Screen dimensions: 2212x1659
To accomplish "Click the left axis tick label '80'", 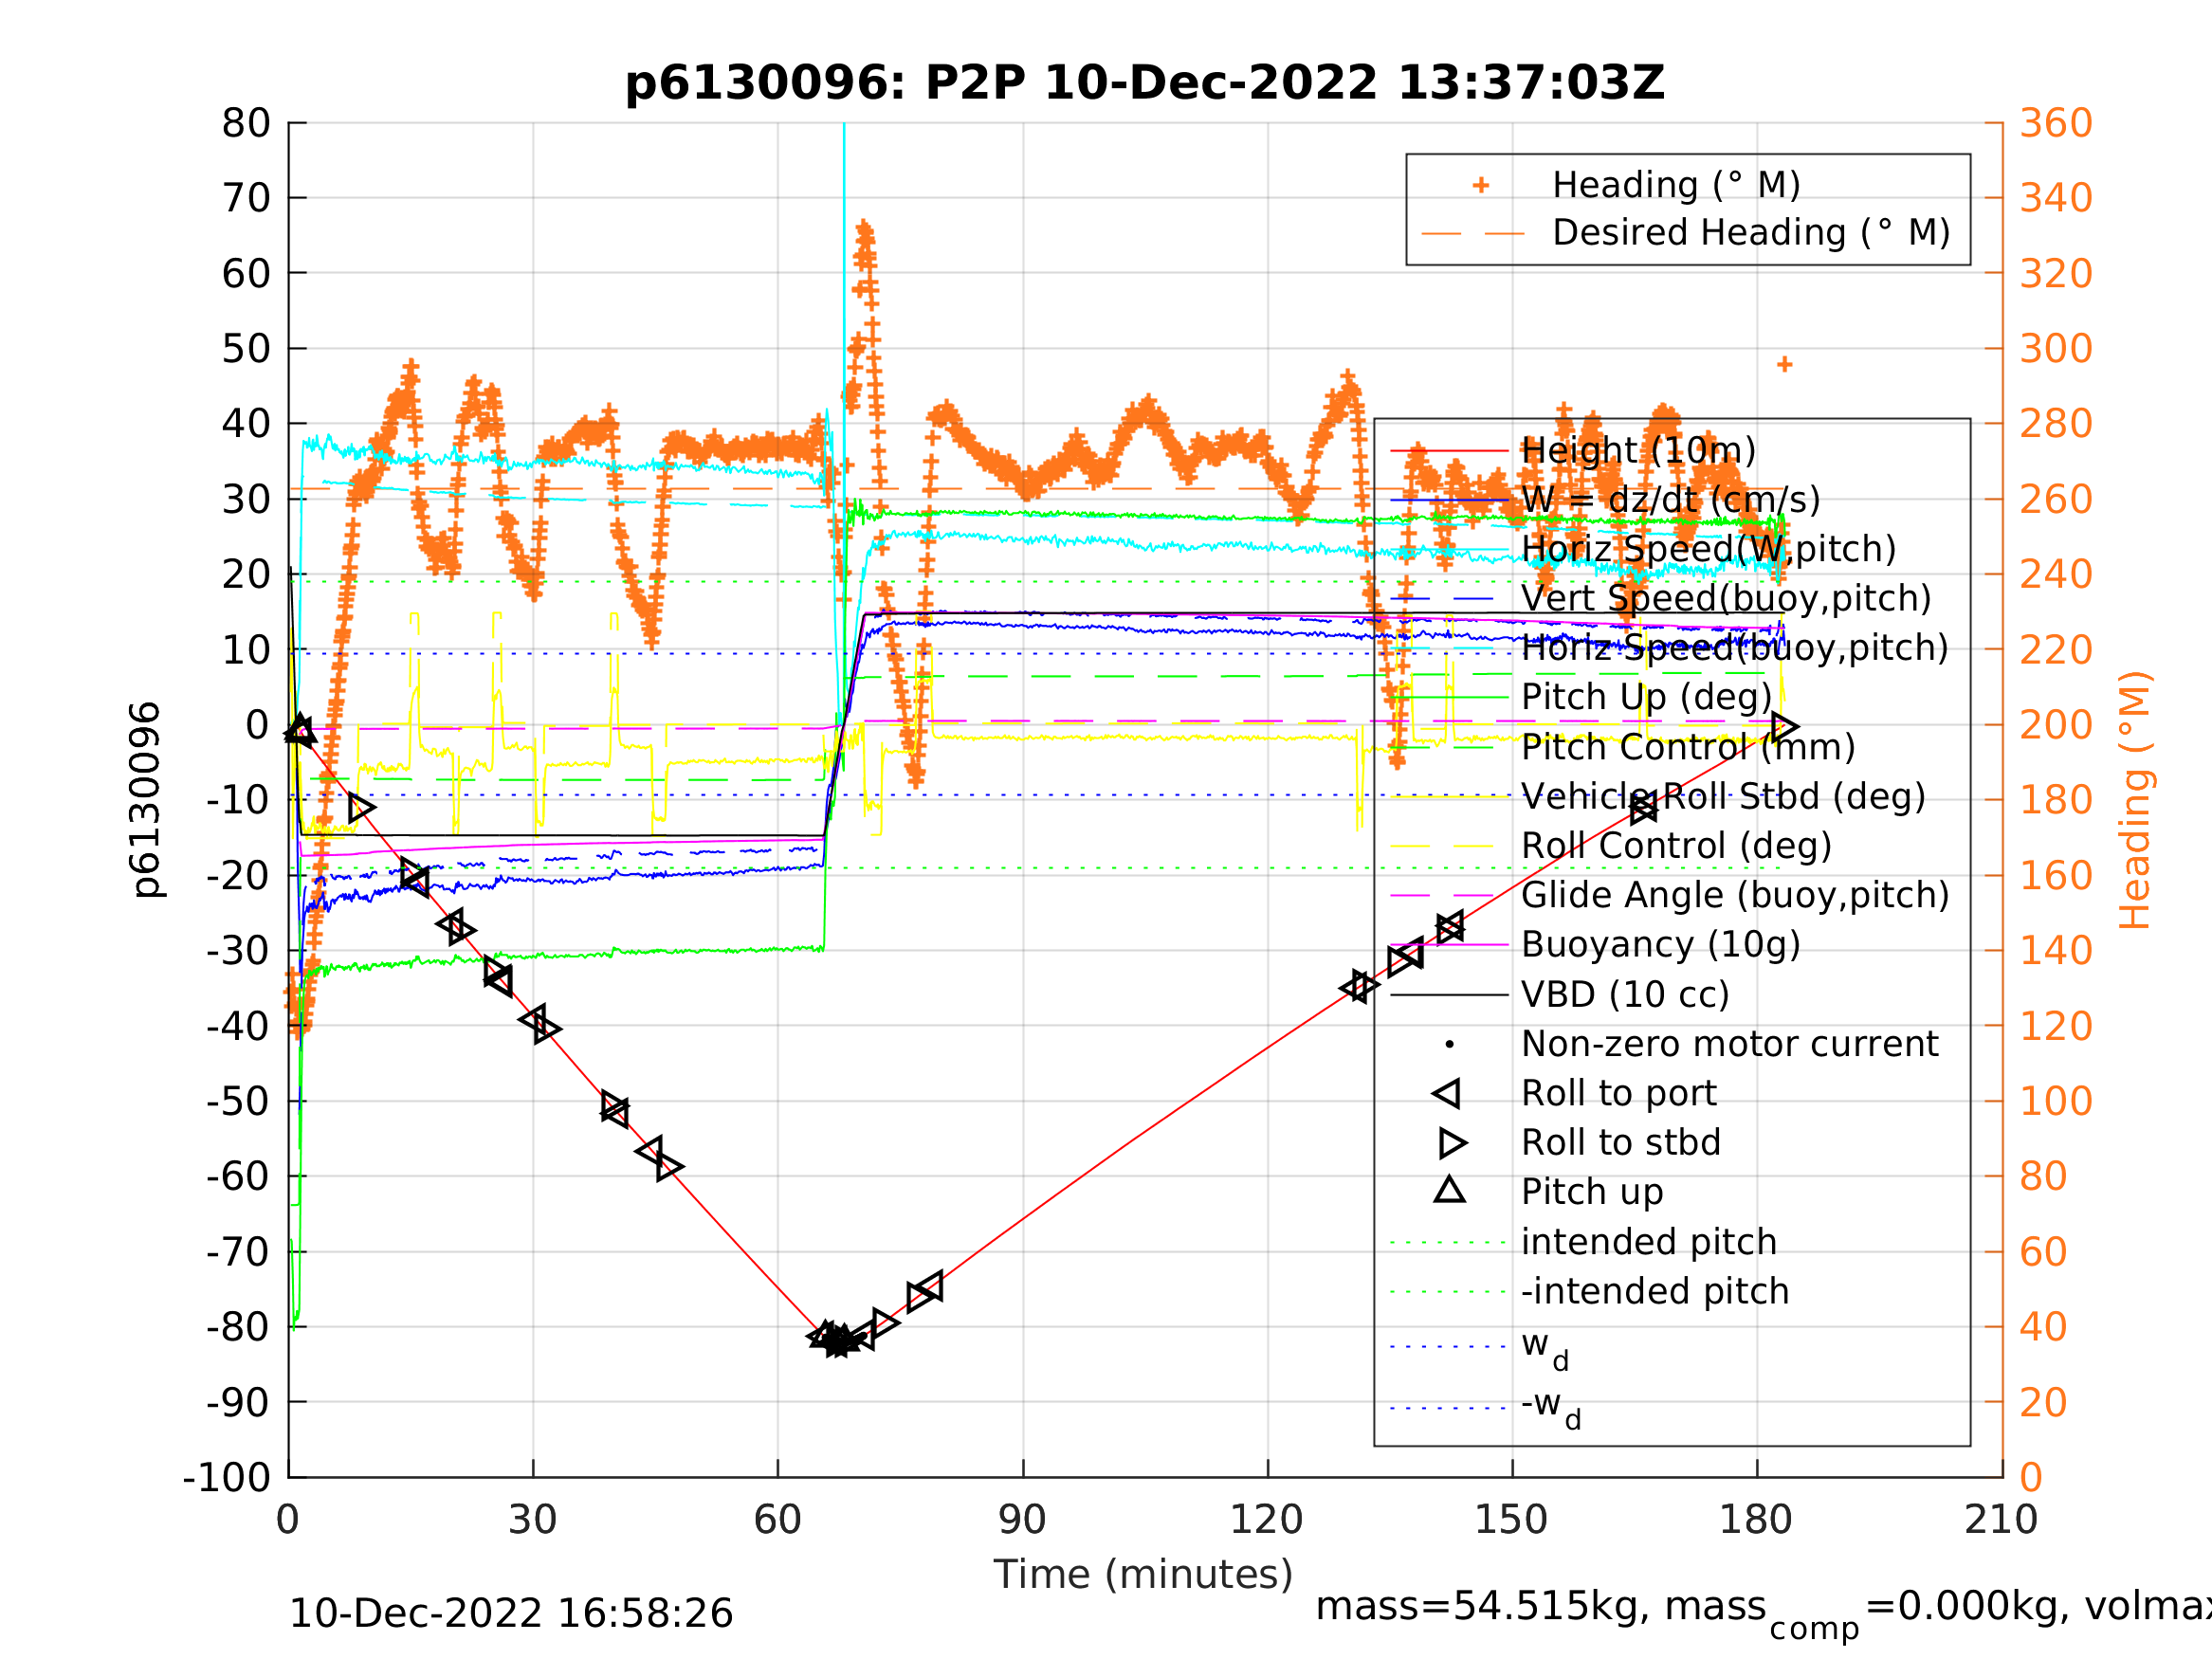I will coord(246,123).
